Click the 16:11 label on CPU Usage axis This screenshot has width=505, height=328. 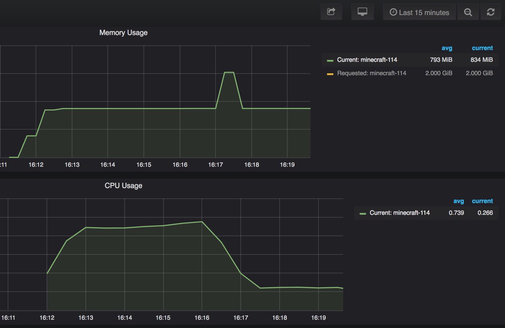pyautogui.click(x=8, y=317)
